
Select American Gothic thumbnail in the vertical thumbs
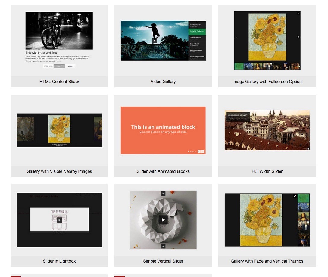(304, 226)
